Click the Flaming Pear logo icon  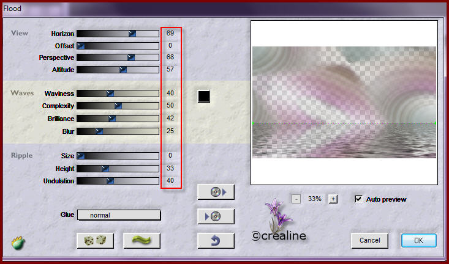click(x=18, y=243)
